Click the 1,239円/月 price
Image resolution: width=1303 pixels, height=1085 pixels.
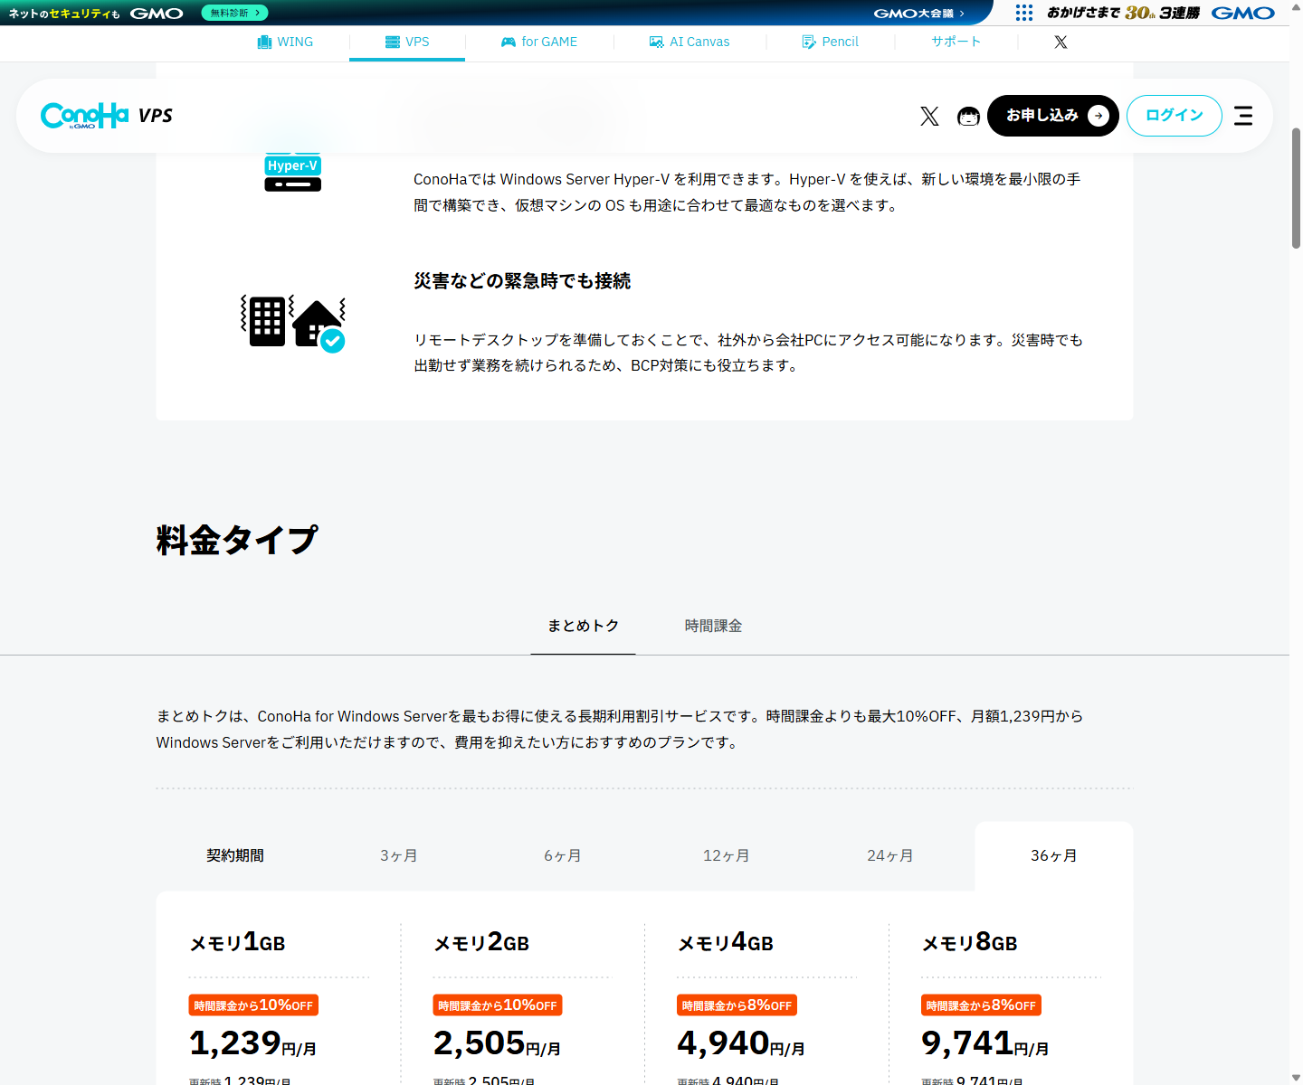pos(252,1043)
